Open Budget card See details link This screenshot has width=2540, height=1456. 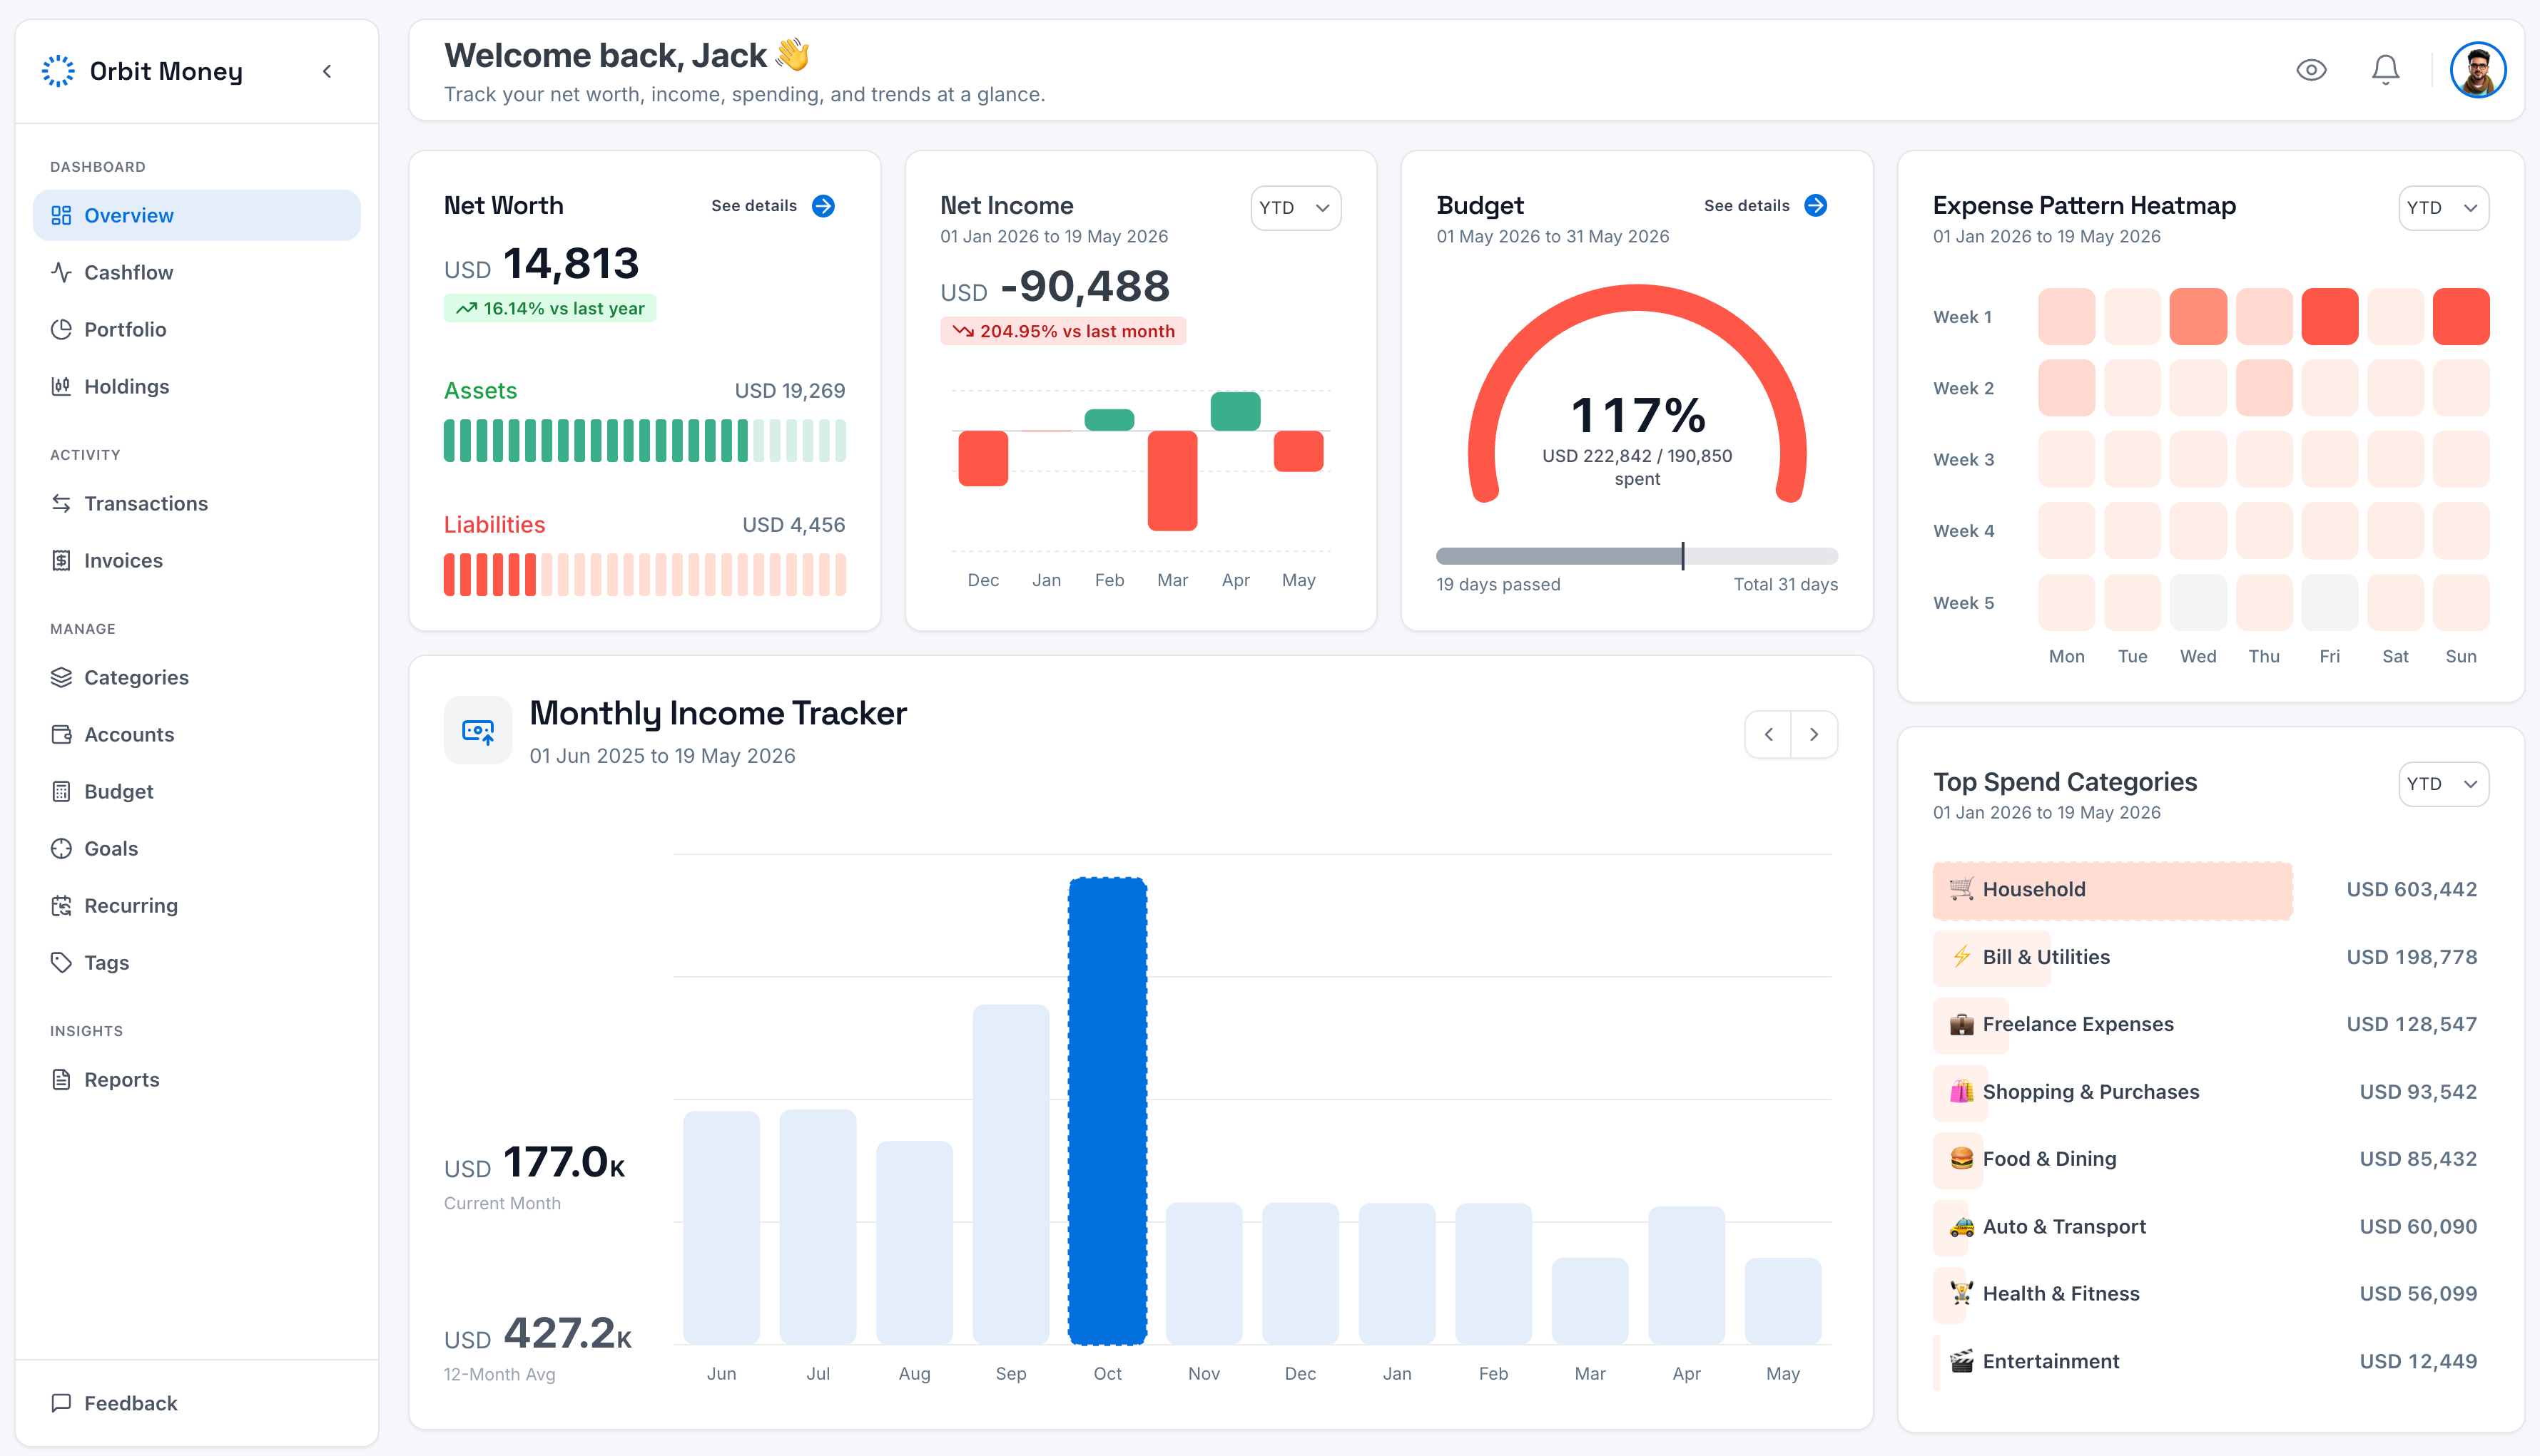pyautogui.click(x=1766, y=205)
